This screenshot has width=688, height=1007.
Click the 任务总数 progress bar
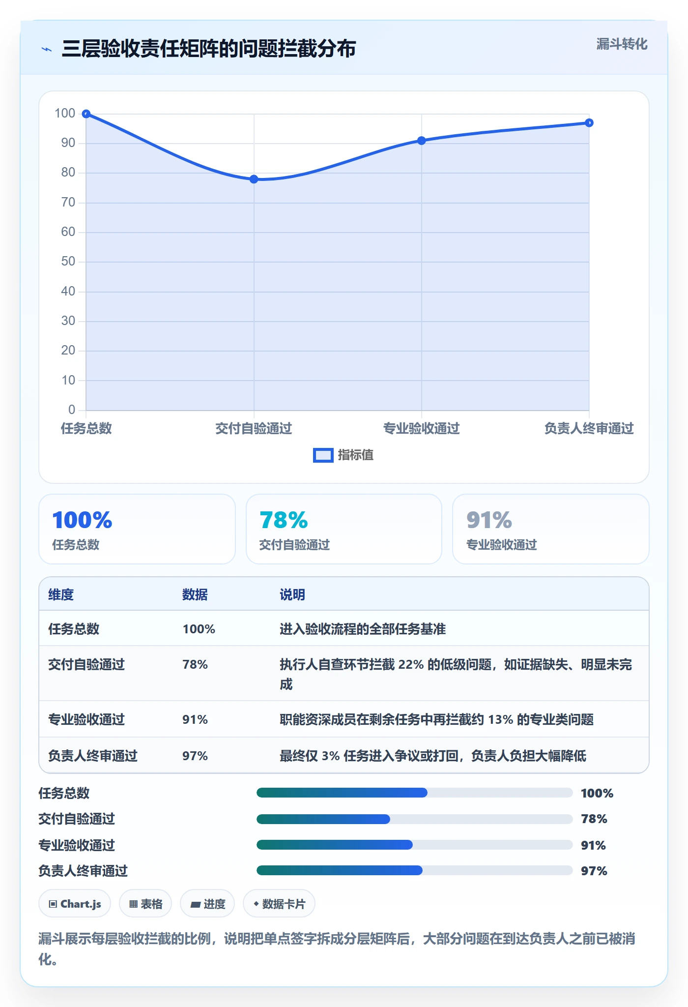414,793
